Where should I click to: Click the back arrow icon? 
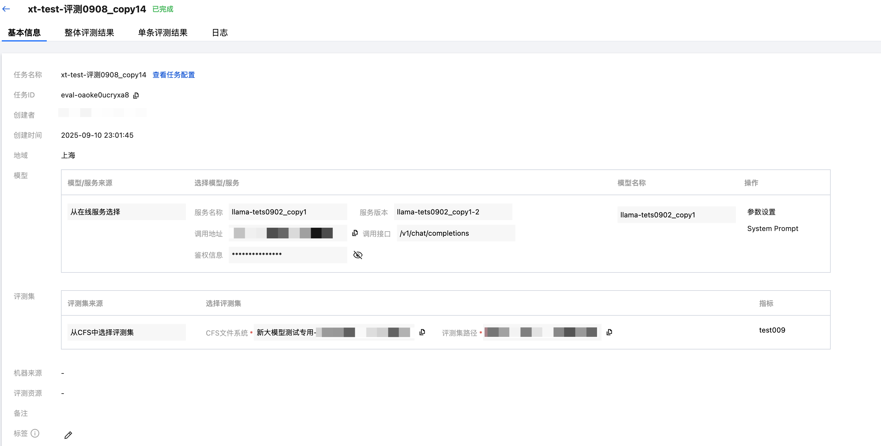click(6, 9)
